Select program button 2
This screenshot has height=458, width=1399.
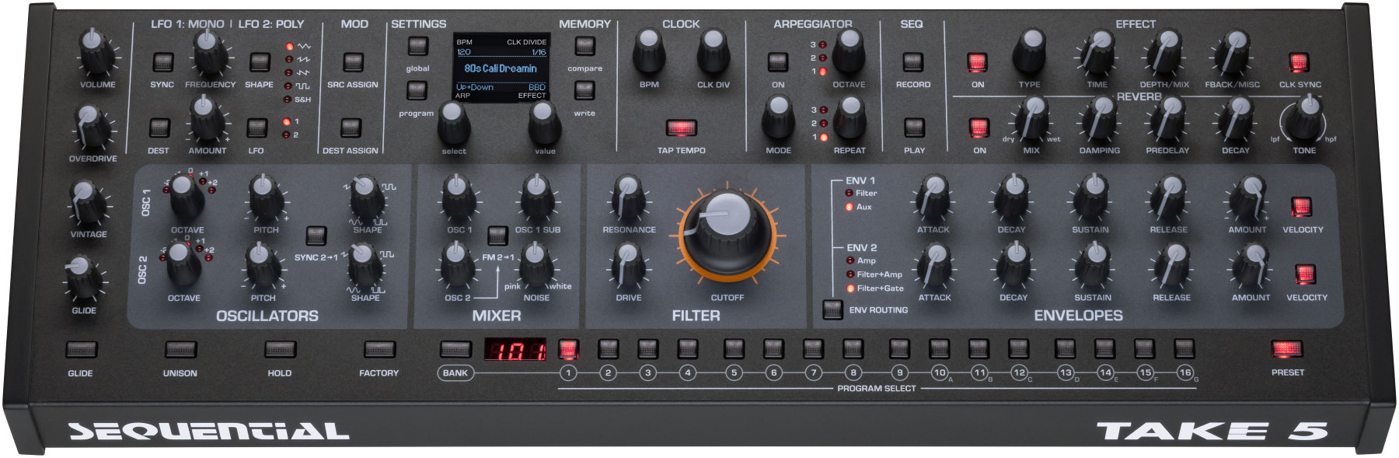608,349
